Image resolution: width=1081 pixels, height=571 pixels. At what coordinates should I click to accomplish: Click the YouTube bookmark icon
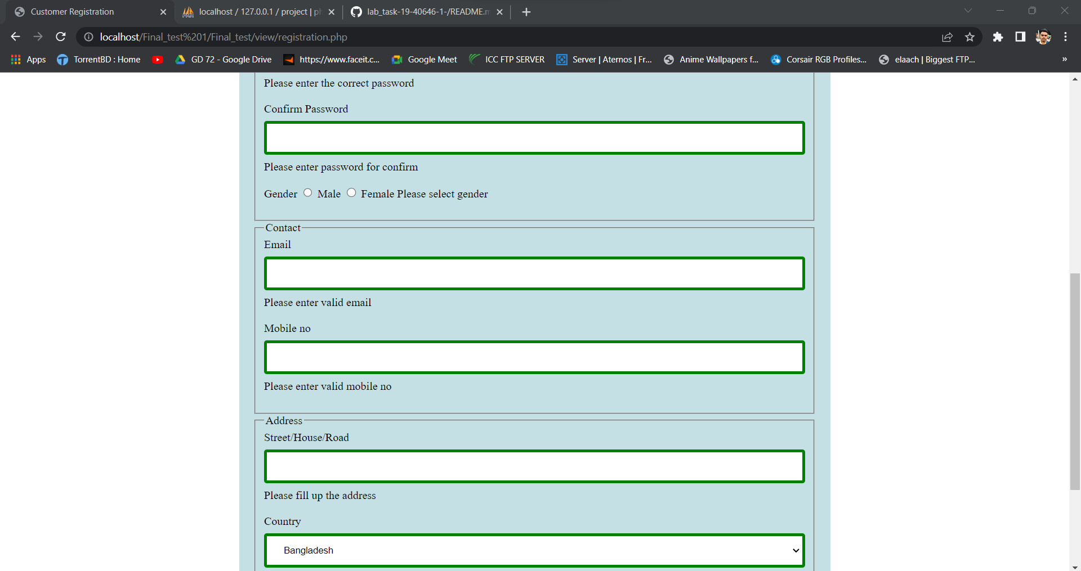pos(158,59)
